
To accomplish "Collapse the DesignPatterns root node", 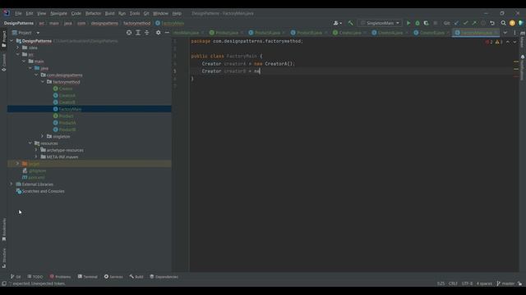I will point(12,41).
